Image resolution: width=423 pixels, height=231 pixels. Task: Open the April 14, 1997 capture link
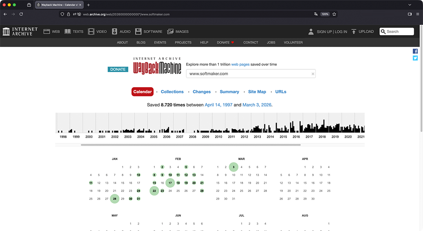[x=218, y=105]
